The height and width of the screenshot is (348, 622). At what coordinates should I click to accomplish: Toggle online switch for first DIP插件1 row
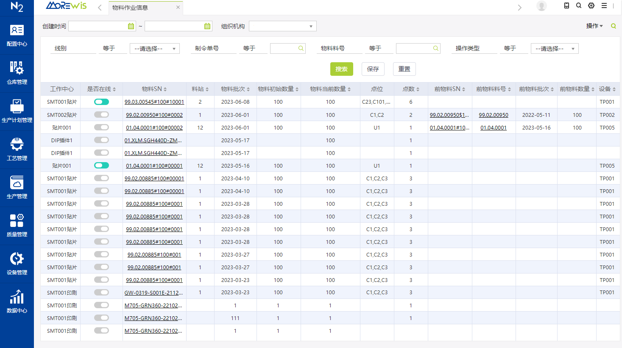pos(101,140)
